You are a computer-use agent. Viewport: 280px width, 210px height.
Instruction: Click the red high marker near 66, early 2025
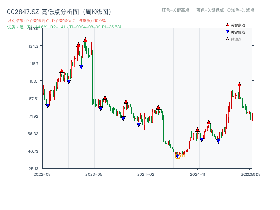tap(209, 122)
